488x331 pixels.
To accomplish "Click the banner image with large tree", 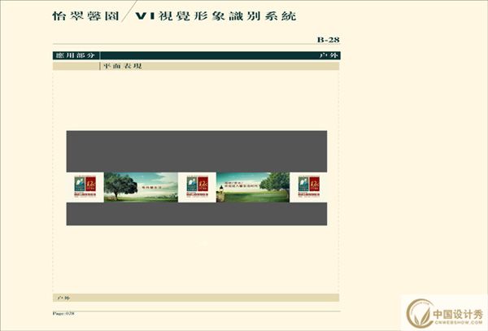I will click(141, 187).
